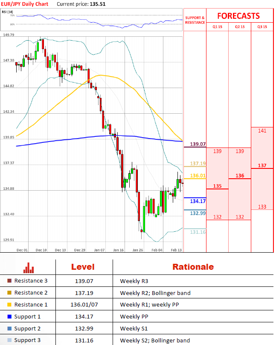Click the 139.85 price axis label

[x=9, y=137]
